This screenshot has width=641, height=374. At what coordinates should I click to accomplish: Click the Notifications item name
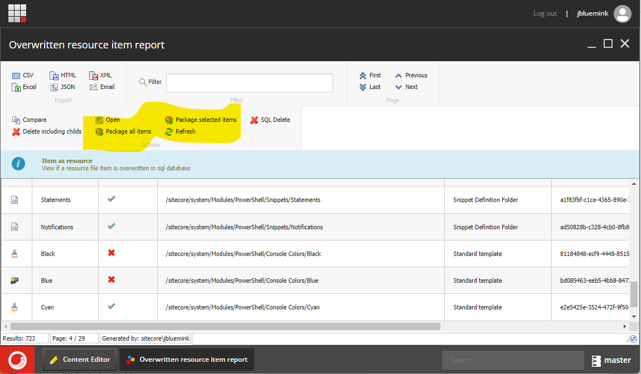(57, 227)
